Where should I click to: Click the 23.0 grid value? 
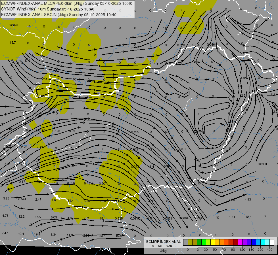pos(182,149)
